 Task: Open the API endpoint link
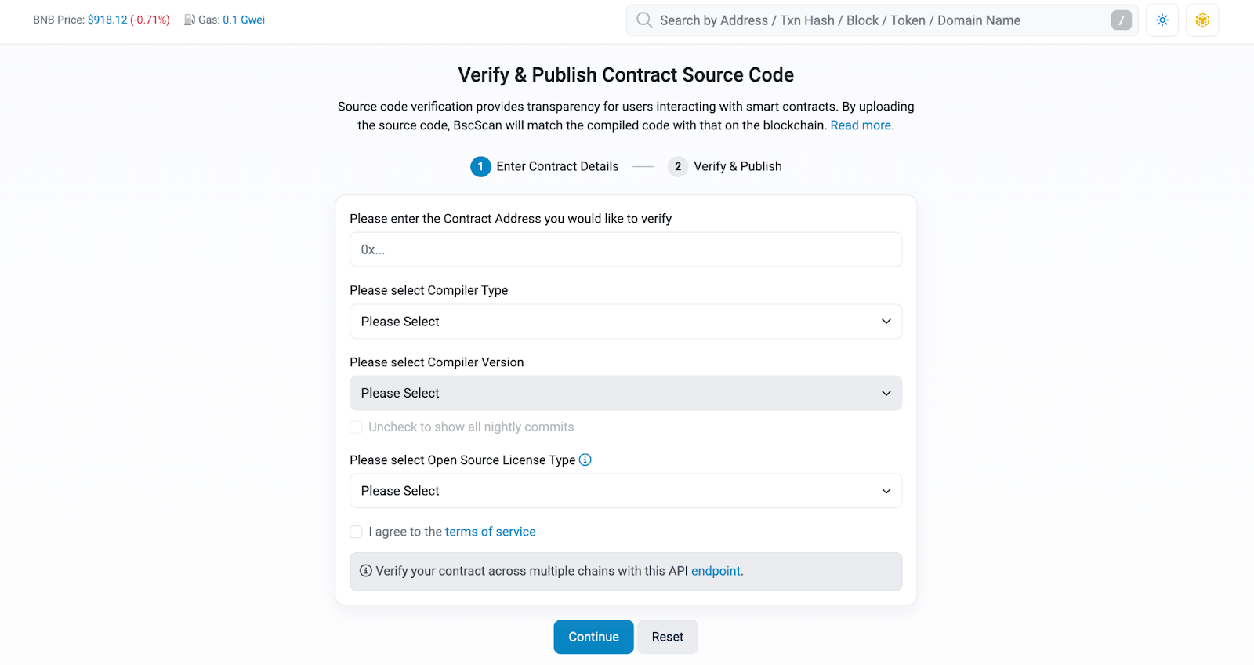pyautogui.click(x=716, y=571)
